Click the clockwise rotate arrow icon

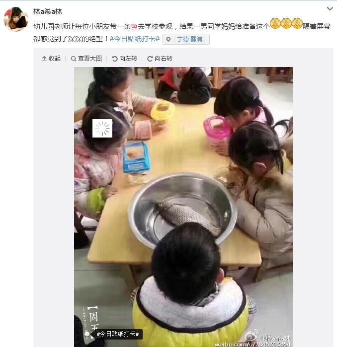(x=150, y=59)
